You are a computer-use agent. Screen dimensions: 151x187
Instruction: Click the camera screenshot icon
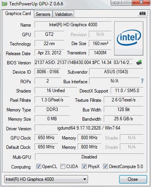[x=143, y=13]
